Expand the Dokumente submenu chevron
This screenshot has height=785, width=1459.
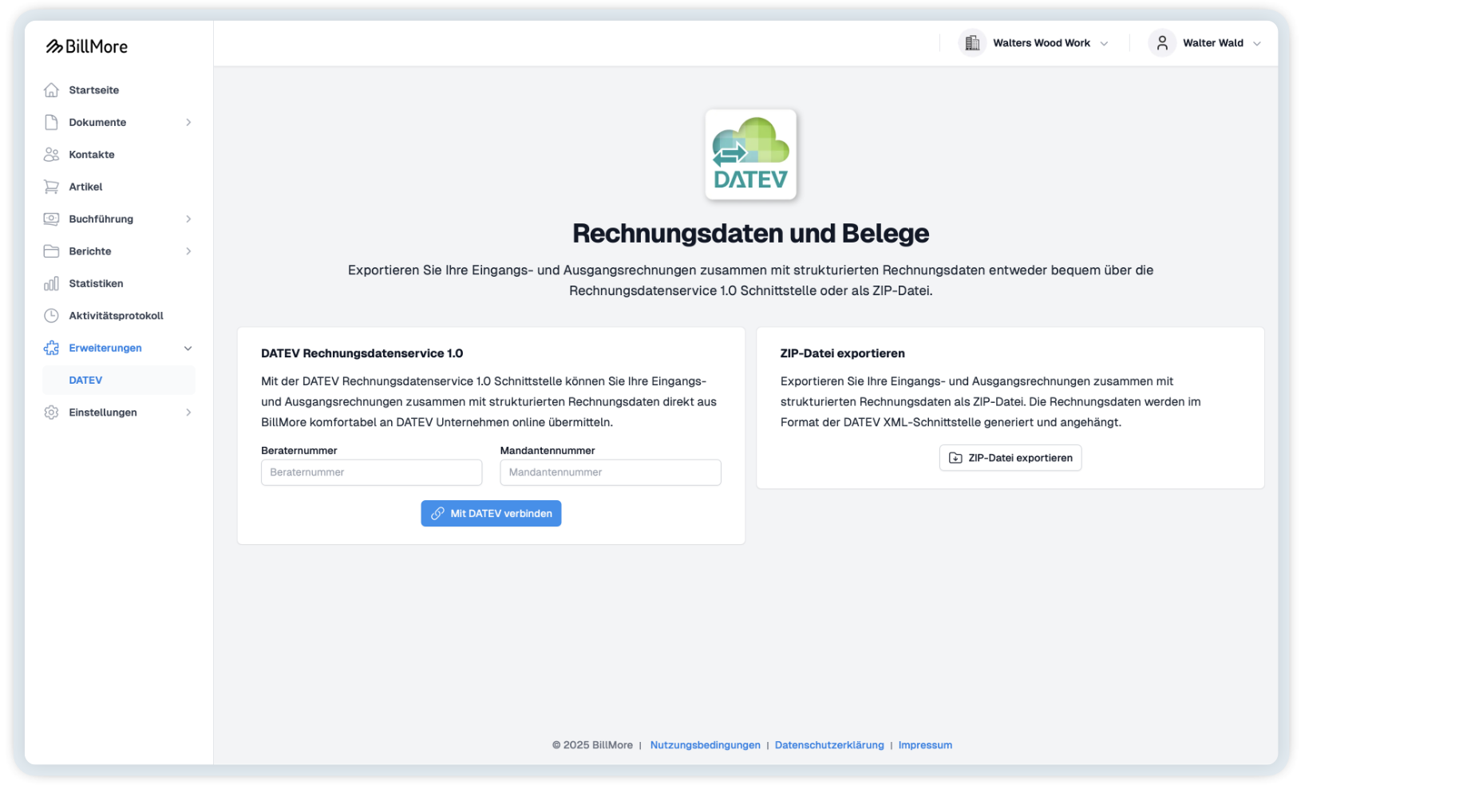tap(188, 122)
